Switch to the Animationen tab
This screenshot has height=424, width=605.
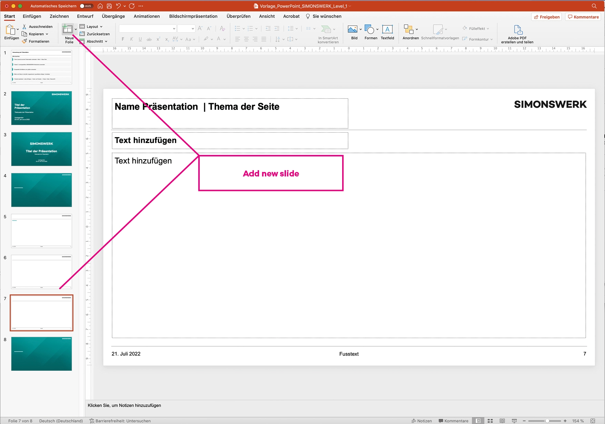147,16
